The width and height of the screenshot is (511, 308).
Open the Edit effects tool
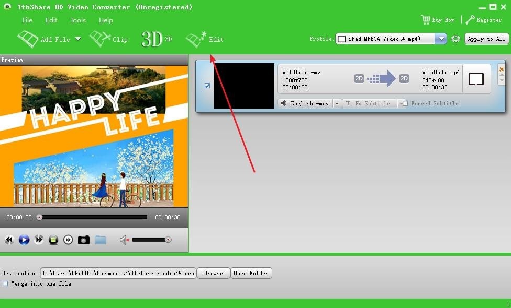[205, 39]
